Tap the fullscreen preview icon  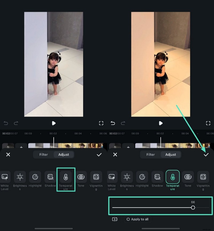point(208,123)
